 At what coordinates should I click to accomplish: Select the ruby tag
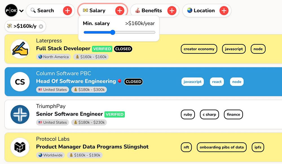click(x=188, y=115)
